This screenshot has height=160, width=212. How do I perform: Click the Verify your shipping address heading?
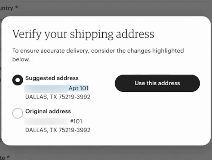pyautogui.click(x=83, y=34)
